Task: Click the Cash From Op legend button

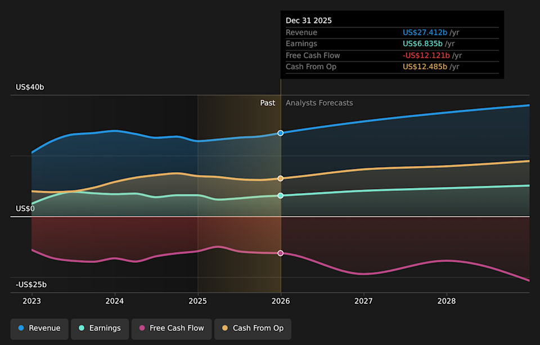Action: point(253,329)
